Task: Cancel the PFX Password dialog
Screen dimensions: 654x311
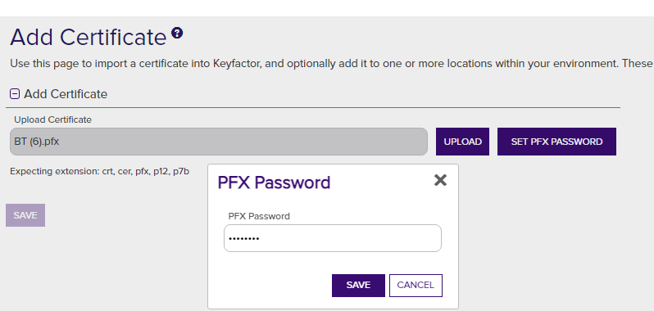Action: click(416, 285)
